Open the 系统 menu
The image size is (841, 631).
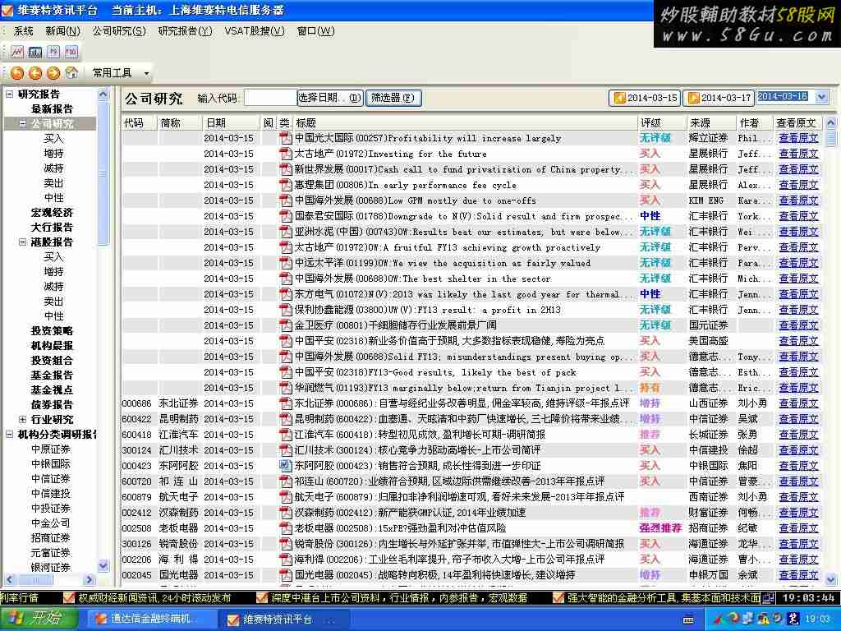click(23, 31)
